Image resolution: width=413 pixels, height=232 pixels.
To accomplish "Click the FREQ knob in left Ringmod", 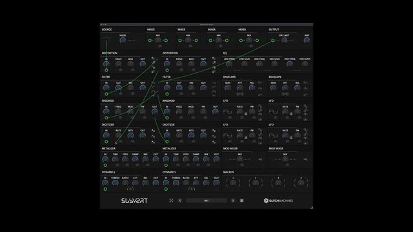I will coord(118,111).
